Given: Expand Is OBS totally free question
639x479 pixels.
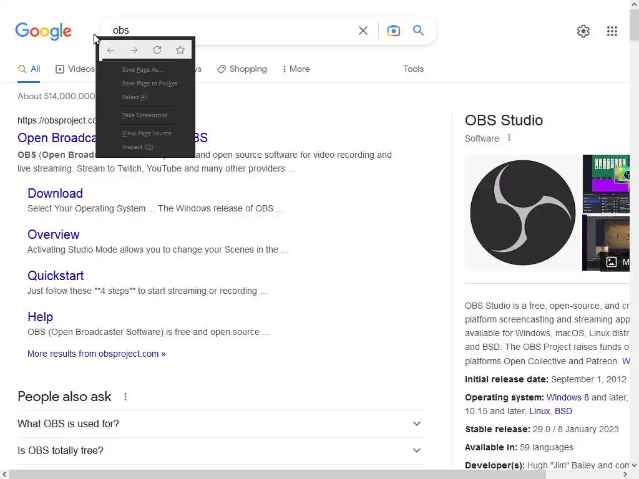Looking at the screenshot, I should (x=221, y=450).
